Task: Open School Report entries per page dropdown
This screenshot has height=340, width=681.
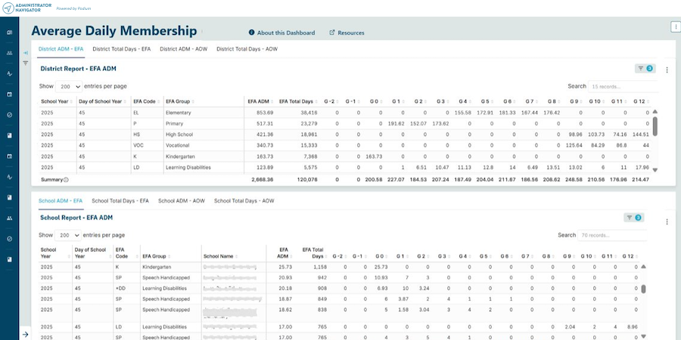Action: (68, 236)
